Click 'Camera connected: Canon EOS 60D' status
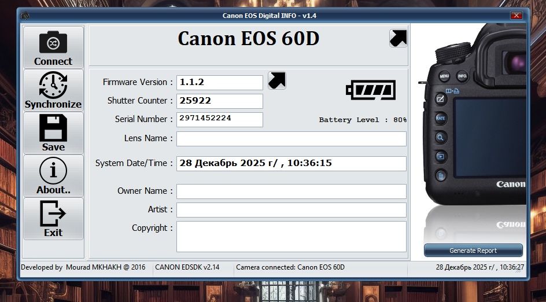Viewport: 546px width, 302px height. pos(290,267)
